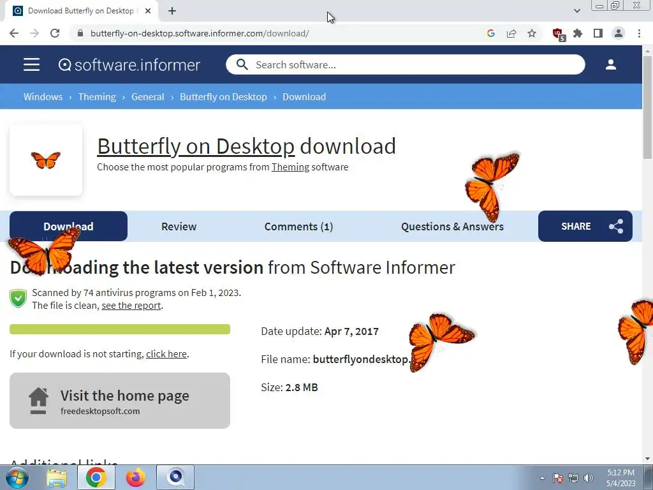The width and height of the screenshot is (653, 490).
Task: Open site hamburger menu
Action: click(x=32, y=64)
